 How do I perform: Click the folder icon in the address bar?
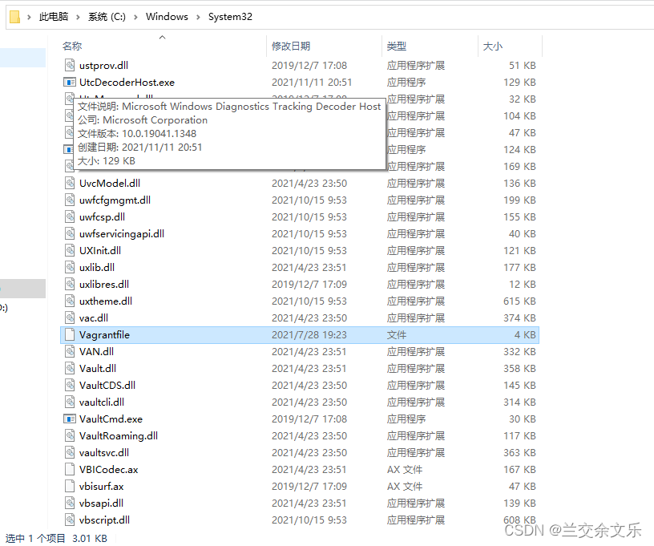click(x=14, y=17)
